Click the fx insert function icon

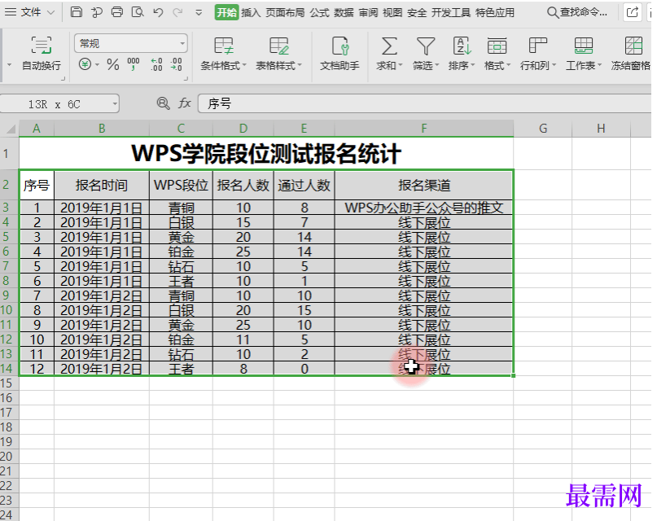(x=185, y=103)
